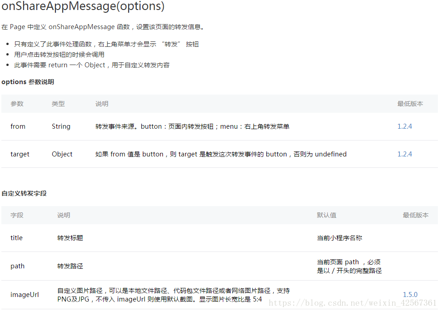This screenshot has width=442, height=312.
Task: Click the 1.2.4 version link in from row
Action: point(405,126)
